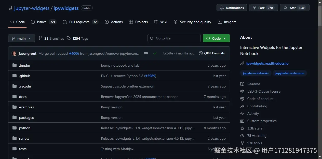
Task: Open issue #3989 link in .github row
Action: tap(150, 76)
